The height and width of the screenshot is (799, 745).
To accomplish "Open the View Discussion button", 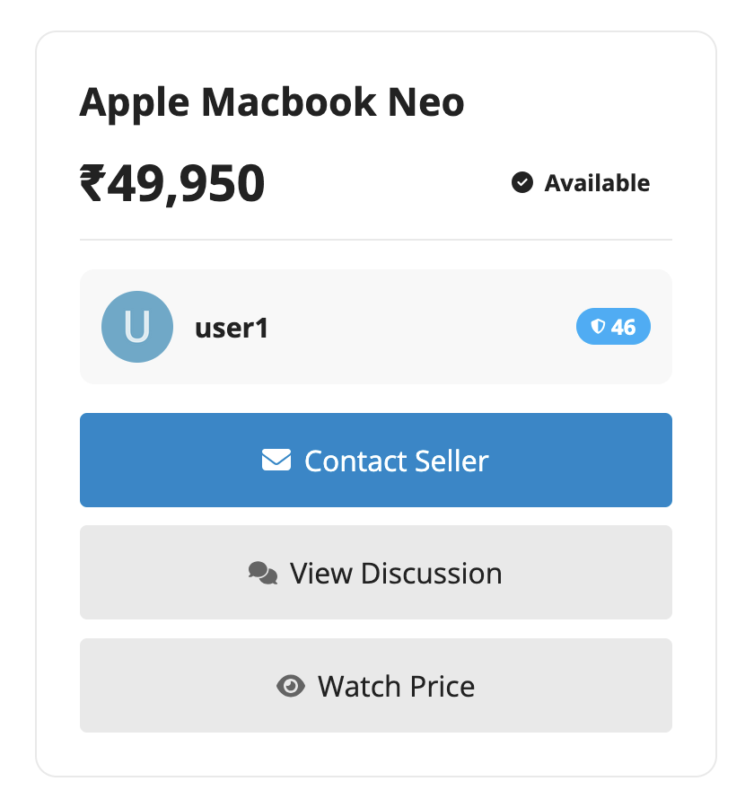I will [375, 573].
